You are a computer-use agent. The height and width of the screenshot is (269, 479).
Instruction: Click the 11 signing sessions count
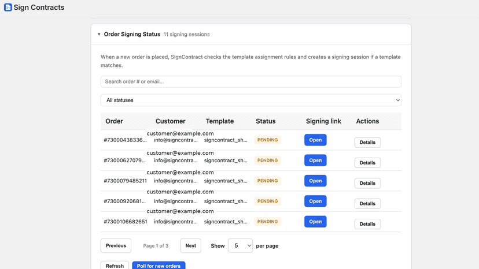[187, 34]
